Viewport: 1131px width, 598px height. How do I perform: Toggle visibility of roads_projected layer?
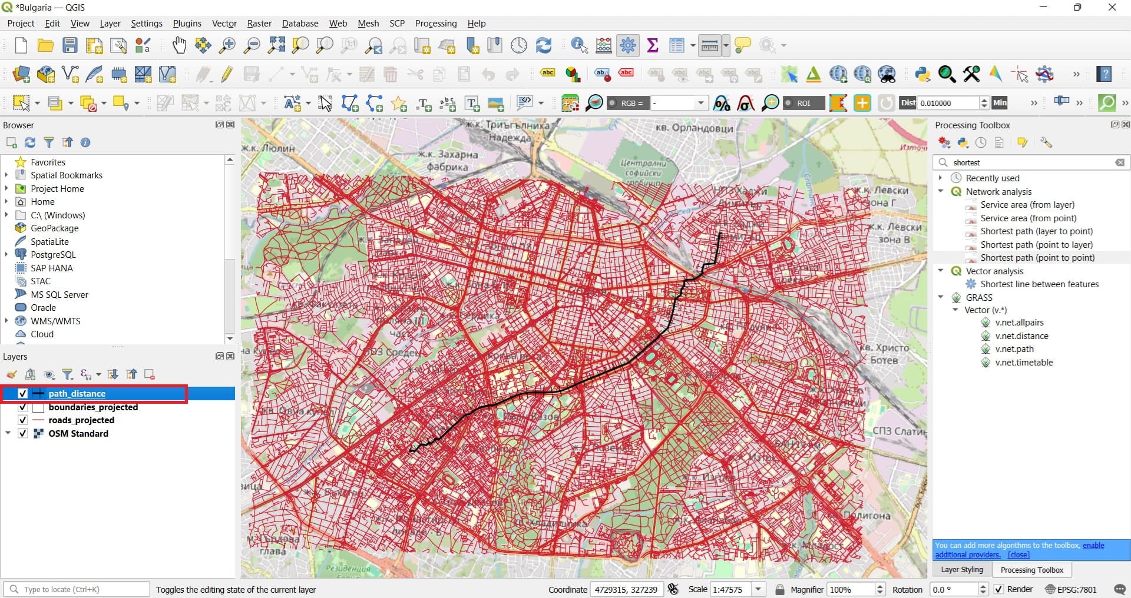tap(23, 420)
